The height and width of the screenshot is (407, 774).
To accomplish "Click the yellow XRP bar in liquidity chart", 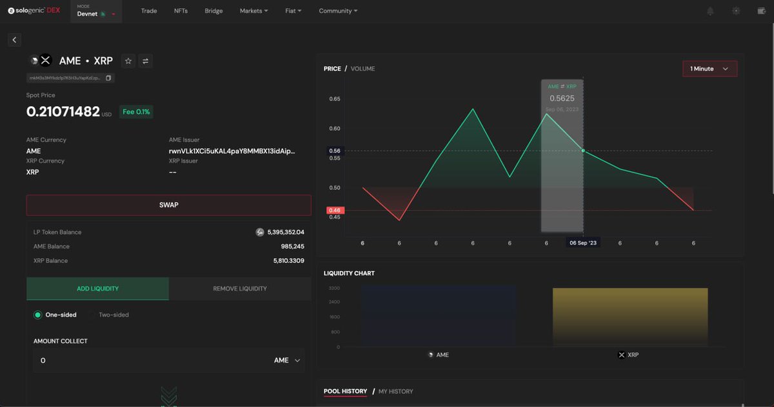I will (x=630, y=317).
